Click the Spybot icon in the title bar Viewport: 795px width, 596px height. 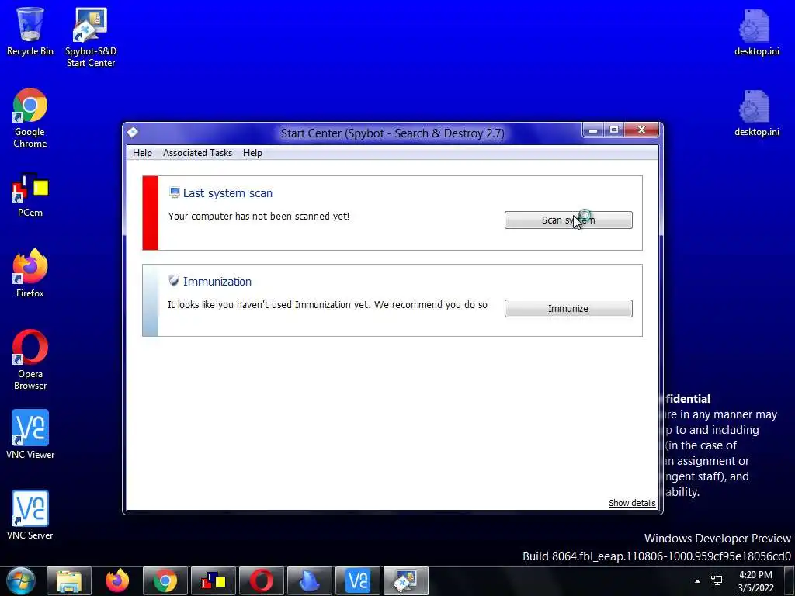[133, 133]
